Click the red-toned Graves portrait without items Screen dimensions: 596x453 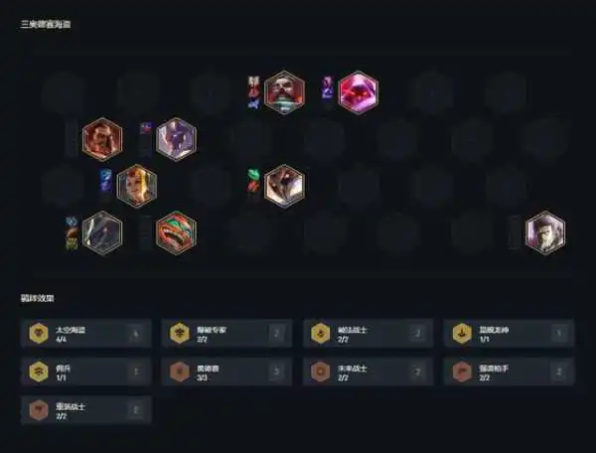(102, 139)
